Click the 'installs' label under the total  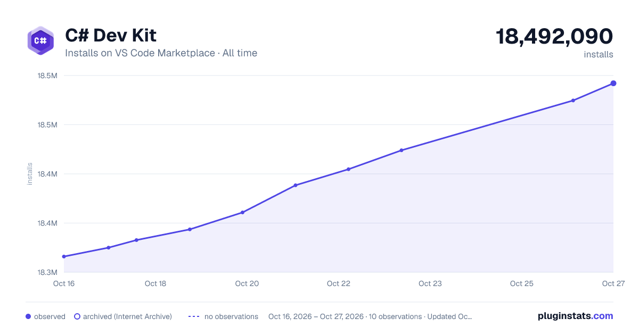coord(599,54)
